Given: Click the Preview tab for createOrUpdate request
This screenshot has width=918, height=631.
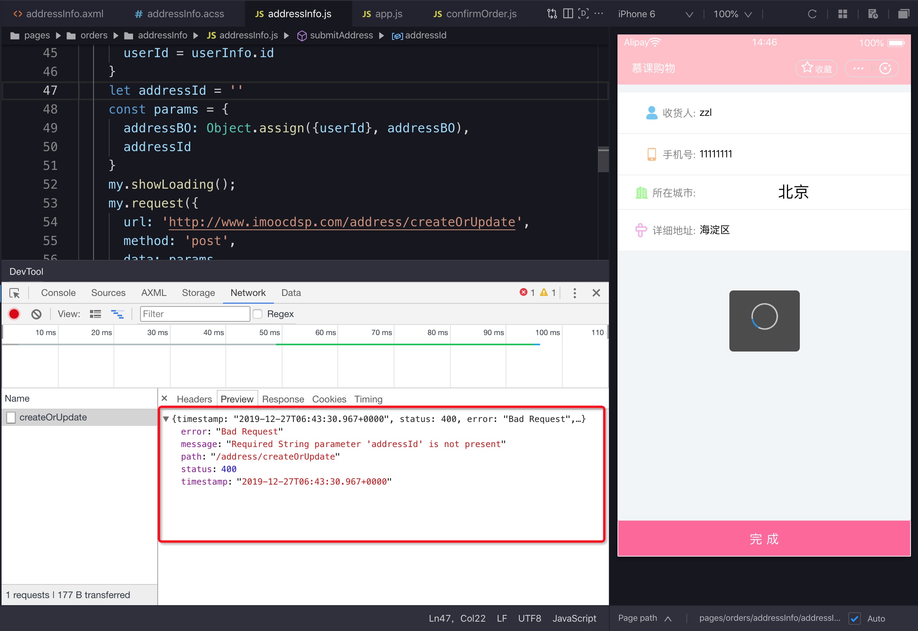Looking at the screenshot, I should (x=238, y=399).
